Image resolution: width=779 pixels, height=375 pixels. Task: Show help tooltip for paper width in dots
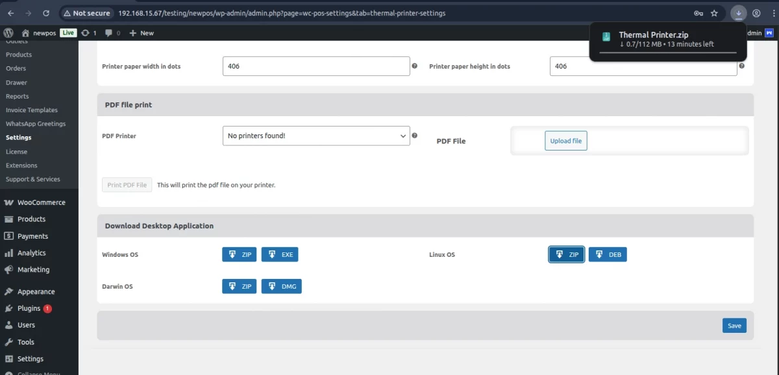(414, 66)
